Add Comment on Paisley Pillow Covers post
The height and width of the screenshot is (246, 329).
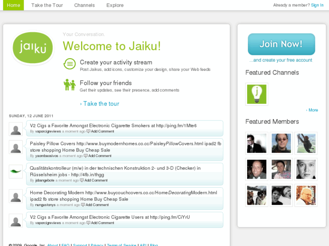100,156
